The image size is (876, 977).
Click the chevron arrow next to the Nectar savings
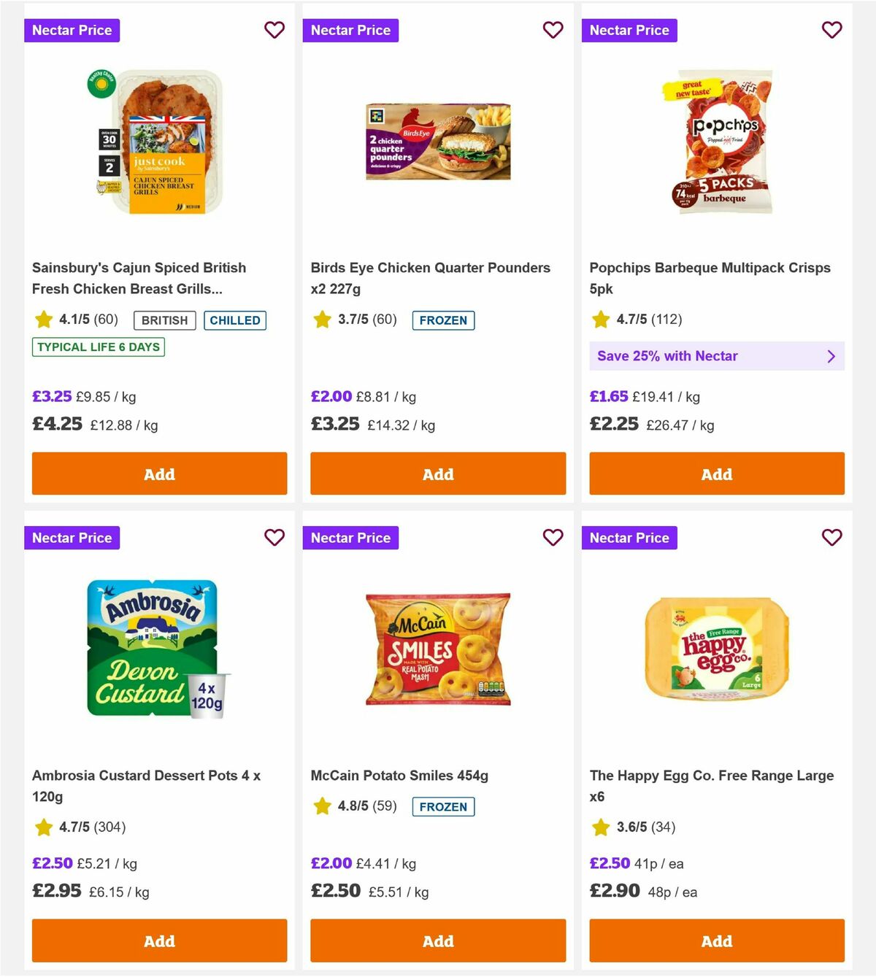(831, 356)
